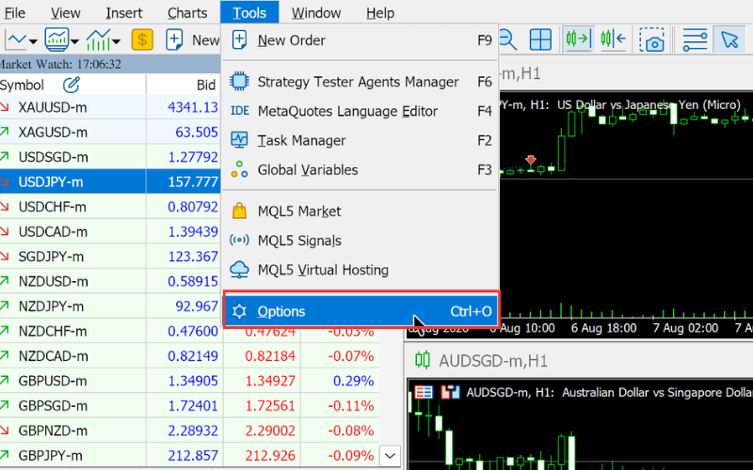Click the Strategy Tester chip icon
This screenshot has width=753, height=470.
click(x=239, y=82)
